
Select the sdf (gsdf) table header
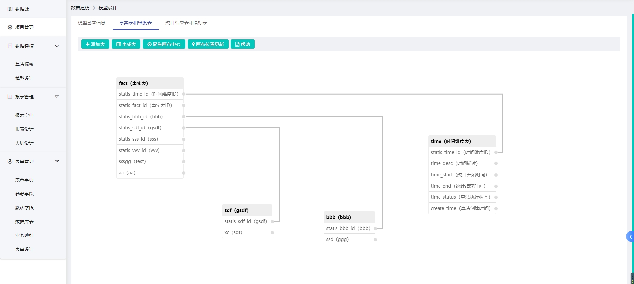(247, 210)
